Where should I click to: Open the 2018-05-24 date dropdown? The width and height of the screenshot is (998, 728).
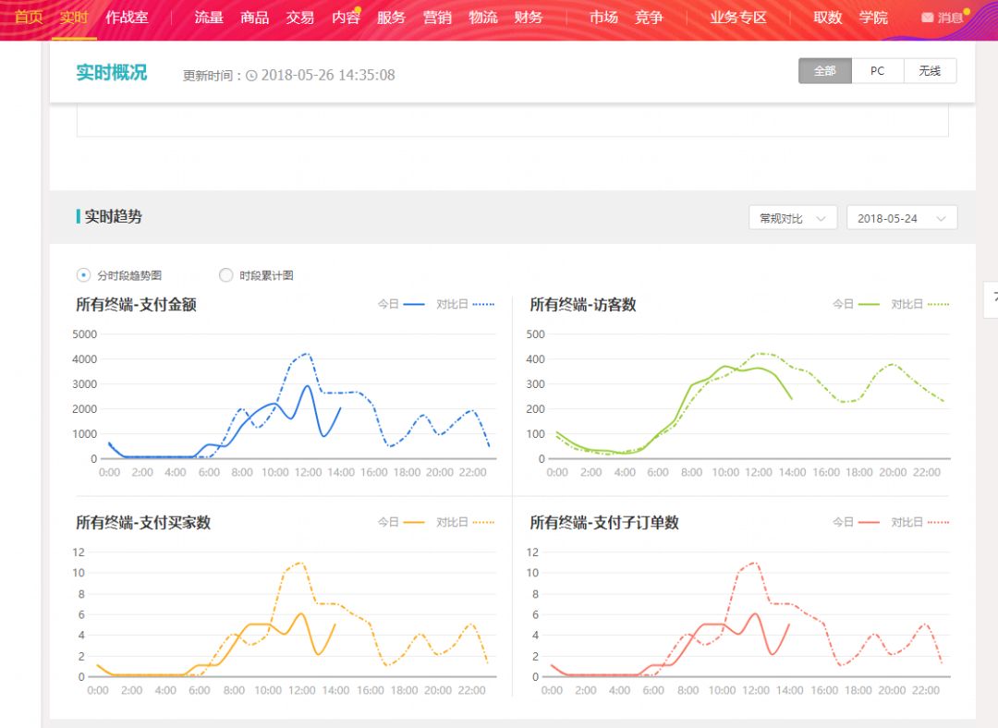(x=901, y=218)
